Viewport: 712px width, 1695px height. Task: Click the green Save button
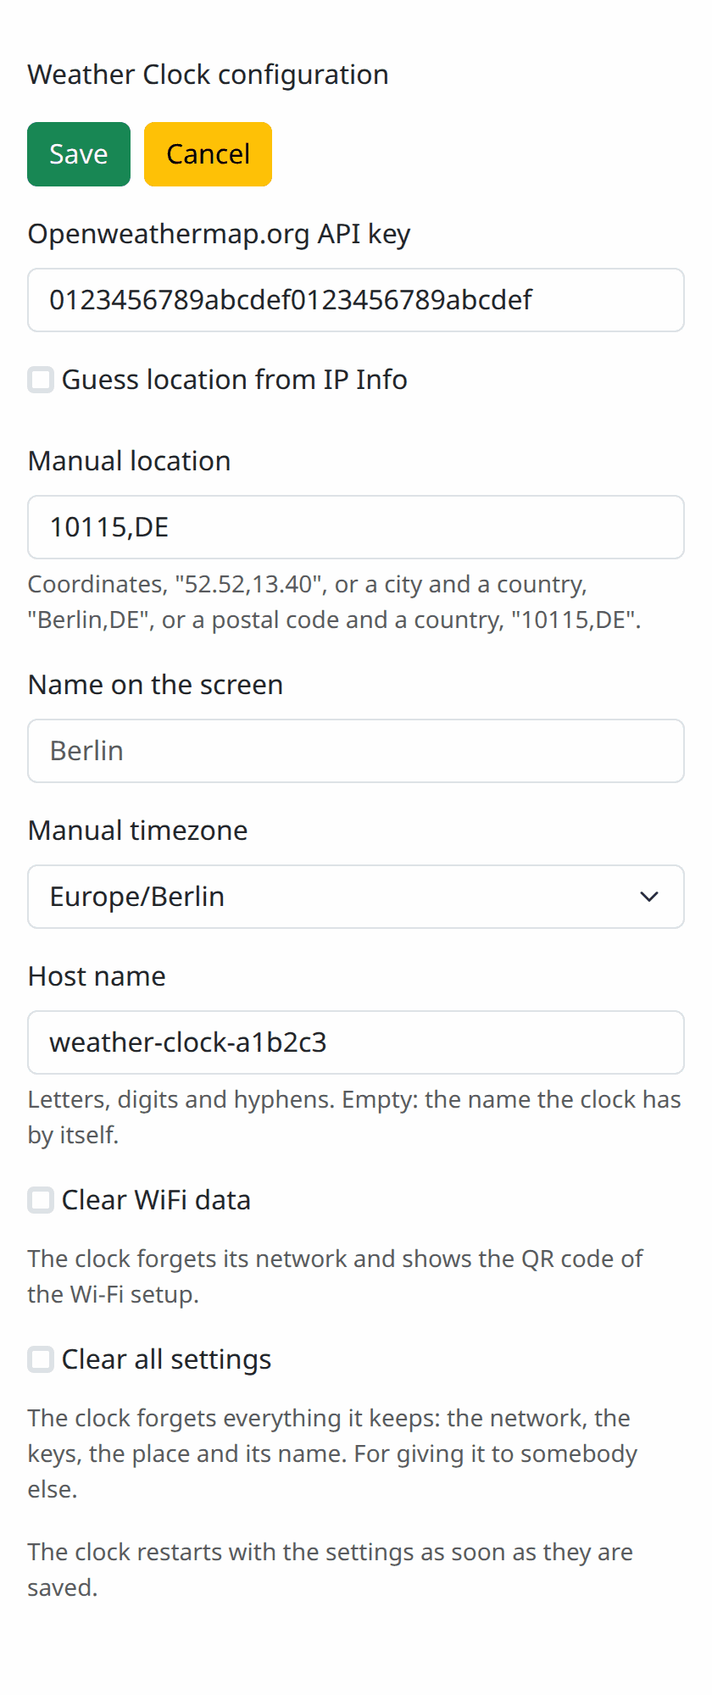(x=79, y=154)
